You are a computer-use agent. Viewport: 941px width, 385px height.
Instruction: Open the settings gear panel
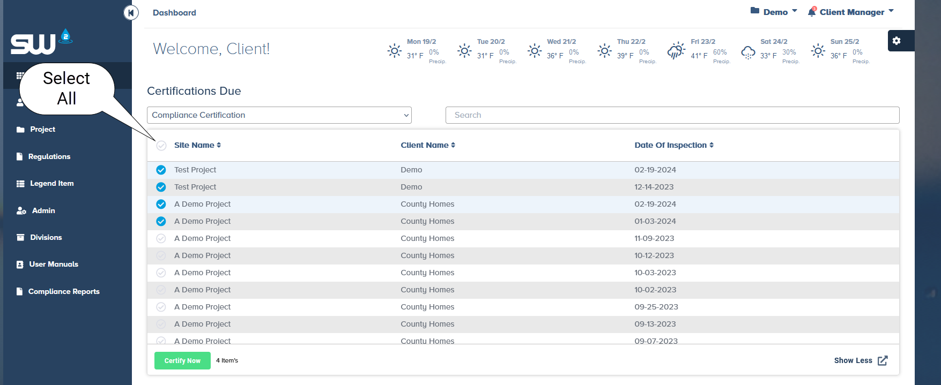pyautogui.click(x=896, y=41)
